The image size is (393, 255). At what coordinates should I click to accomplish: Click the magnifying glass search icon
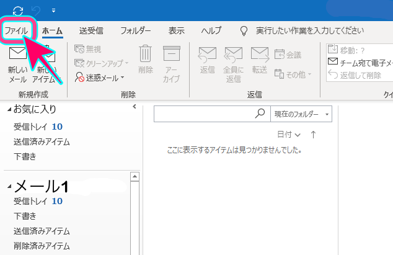click(x=260, y=114)
